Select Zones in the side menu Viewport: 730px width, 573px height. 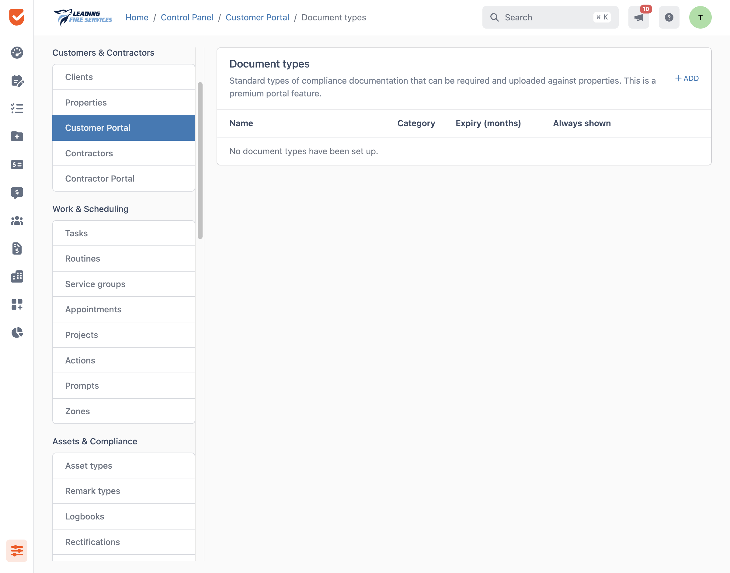point(124,411)
